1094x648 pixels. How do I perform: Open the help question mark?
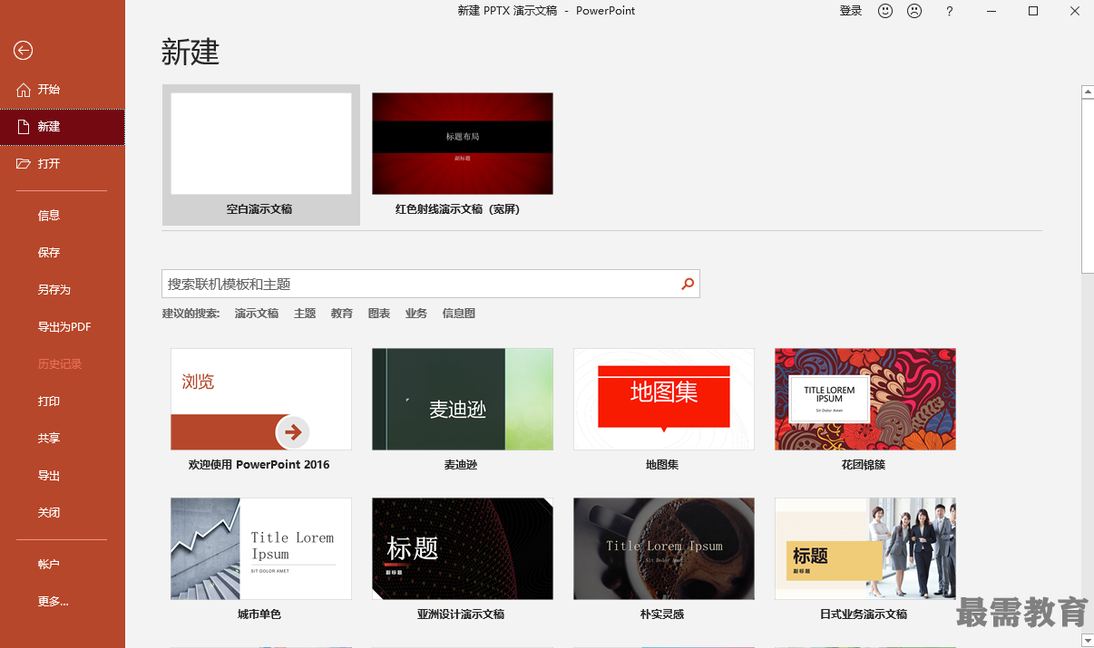click(950, 11)
